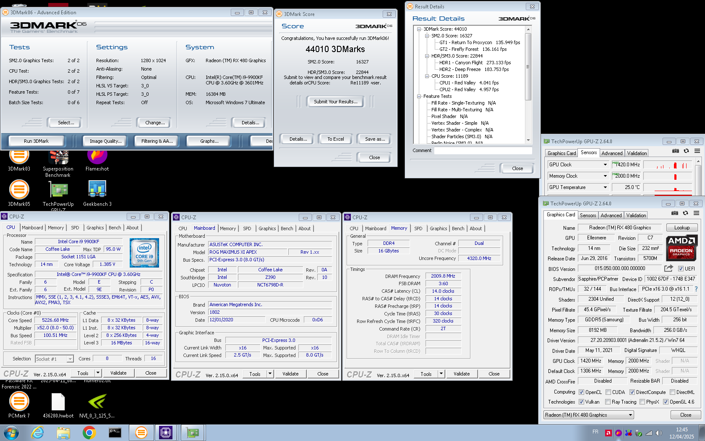The image size is (705, 441).
Task: Open the 3DMark05 desktop icon
Action: (x=19, y=193)
